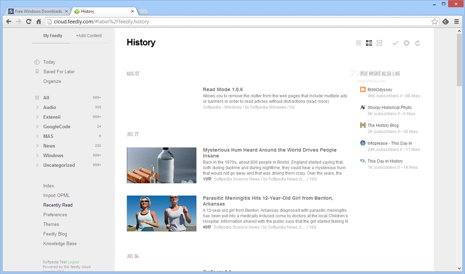The image size is (465, 274).
Task: Expand the Windows category
Action: point(37,155)
